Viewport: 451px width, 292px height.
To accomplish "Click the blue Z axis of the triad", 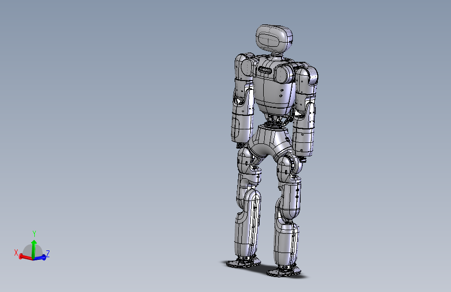I will click(40, 258).
